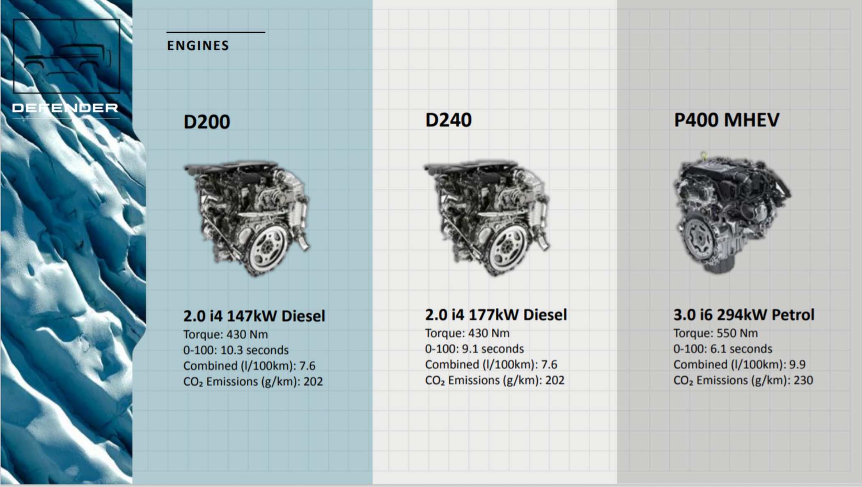Click the D200 engine title
This screenshot has height=487, width=862.
click(206, 122)
